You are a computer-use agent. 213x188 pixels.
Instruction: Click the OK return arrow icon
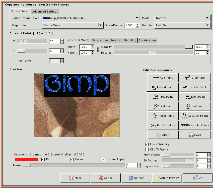pos(195,178)
